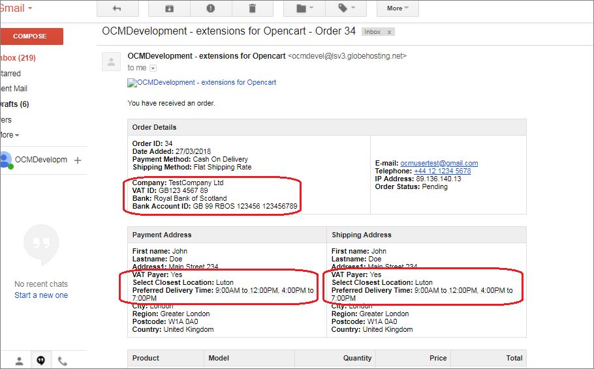Select the 'Shipping Method: Flat Shipping Rate' line
This screenshot has width=594, height=369.
(x=192, y=167)
